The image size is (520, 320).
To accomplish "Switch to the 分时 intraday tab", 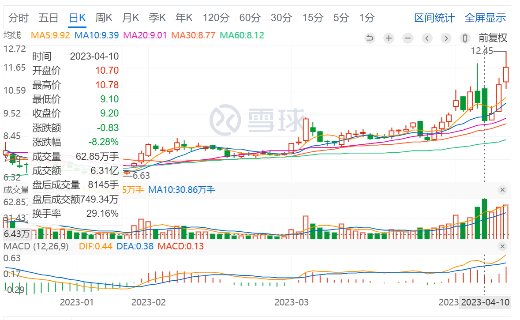I will click(x=19, y=18).
